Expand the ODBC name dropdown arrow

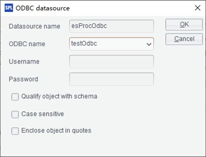(x=149, y=44)
